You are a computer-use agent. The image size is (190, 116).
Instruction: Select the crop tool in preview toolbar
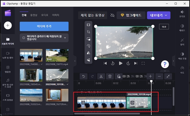88,32
